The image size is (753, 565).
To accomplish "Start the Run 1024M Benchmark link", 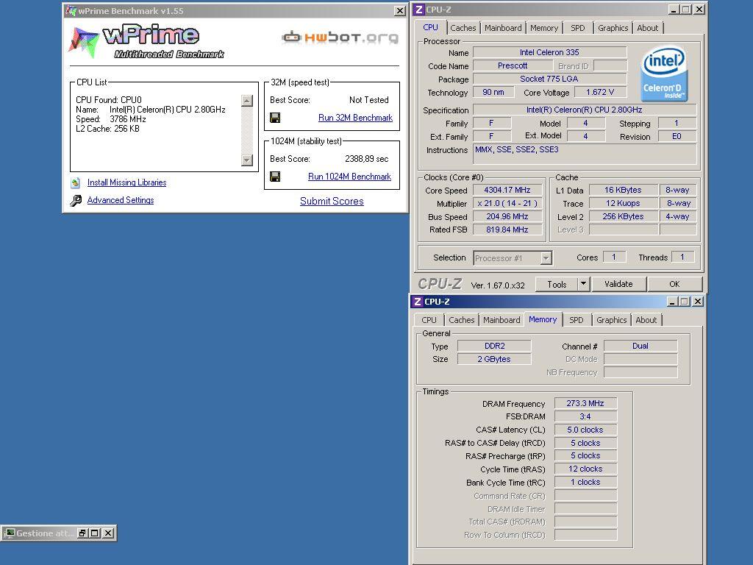I will coord(349,177).
